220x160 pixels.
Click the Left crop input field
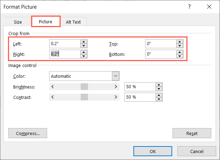[x=65, y=44]
